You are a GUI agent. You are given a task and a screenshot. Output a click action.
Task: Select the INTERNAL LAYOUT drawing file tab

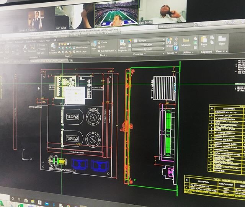(x=49, y=60)
